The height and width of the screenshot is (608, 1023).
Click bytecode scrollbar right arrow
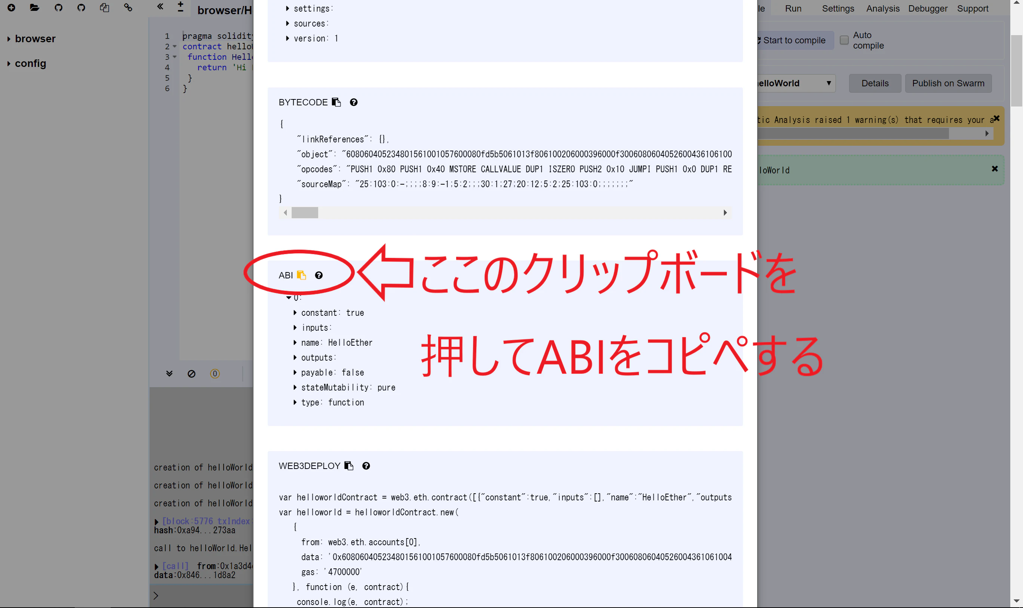pyautogui.click(x=725, y=213)
